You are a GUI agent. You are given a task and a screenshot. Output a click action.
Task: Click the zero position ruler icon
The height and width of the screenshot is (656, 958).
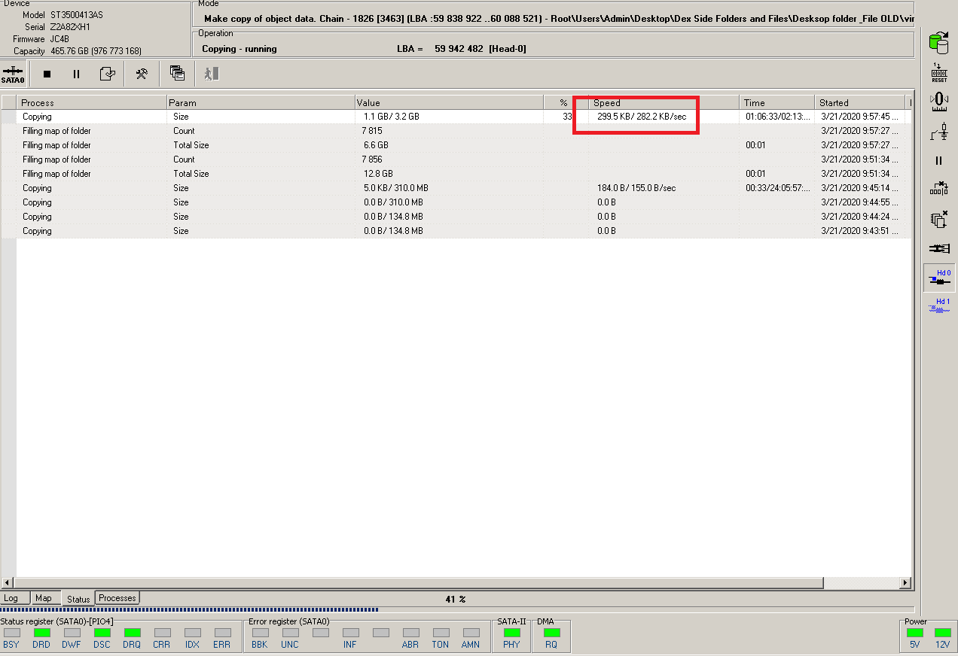pyautogui.click(x=939, y=102)
